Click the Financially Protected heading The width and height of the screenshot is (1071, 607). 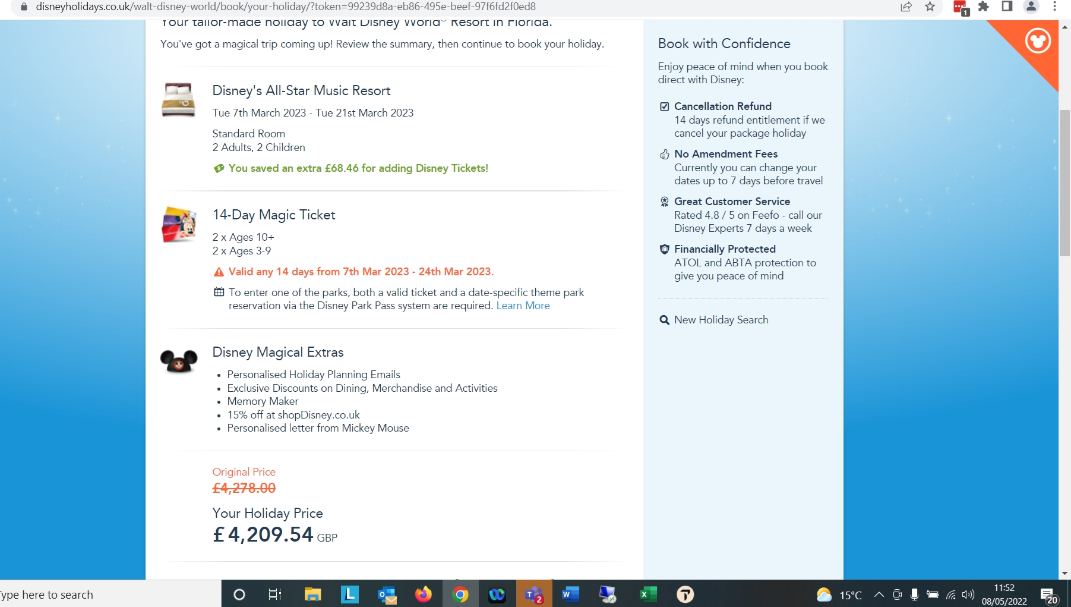point(725,249)
